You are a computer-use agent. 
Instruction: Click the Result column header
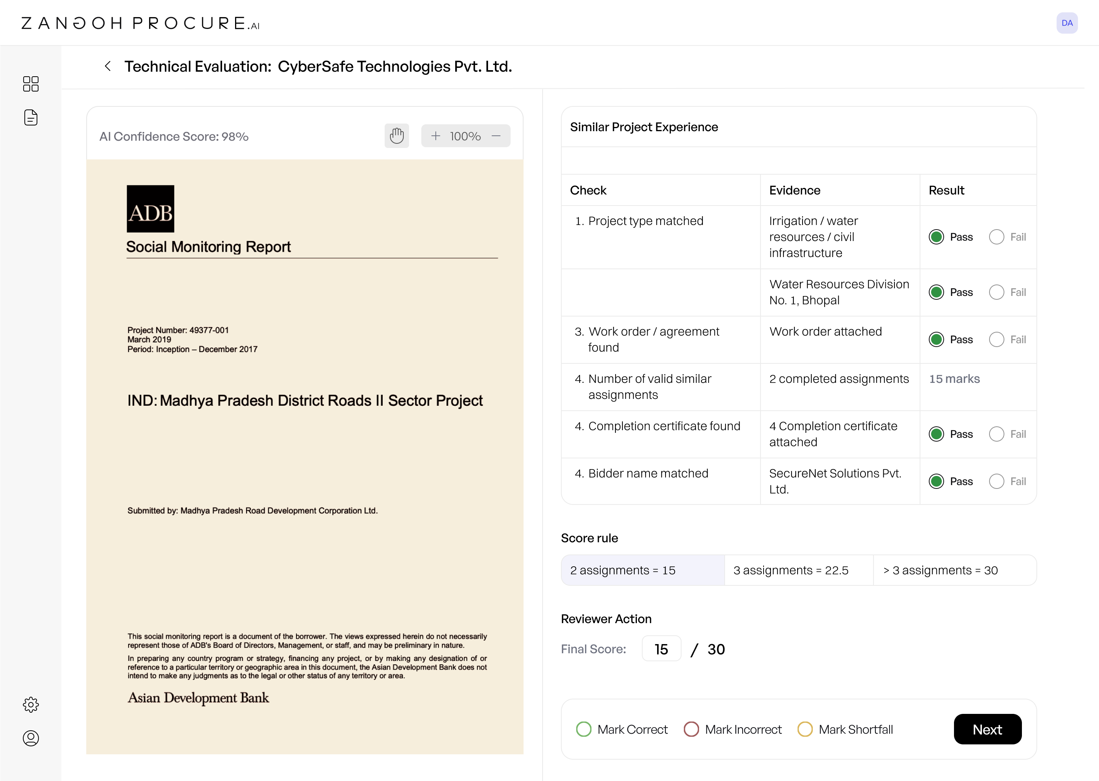click(x=946, y=190)
